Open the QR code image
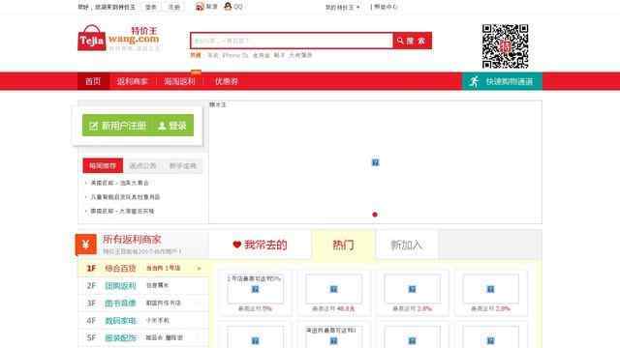 (x=505, y=46)
